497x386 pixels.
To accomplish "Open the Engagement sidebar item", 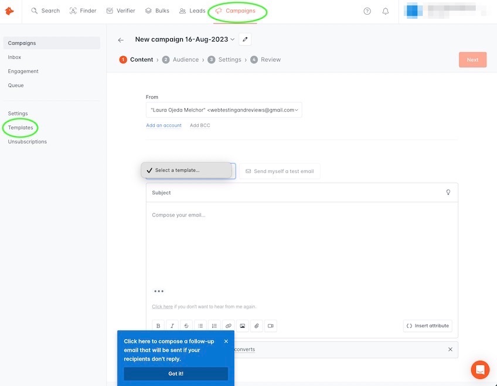I will (x=23, y=71).
